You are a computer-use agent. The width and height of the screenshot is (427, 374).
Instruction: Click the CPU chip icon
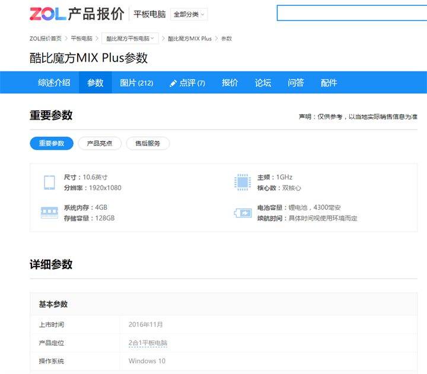[x=243, y=183]
